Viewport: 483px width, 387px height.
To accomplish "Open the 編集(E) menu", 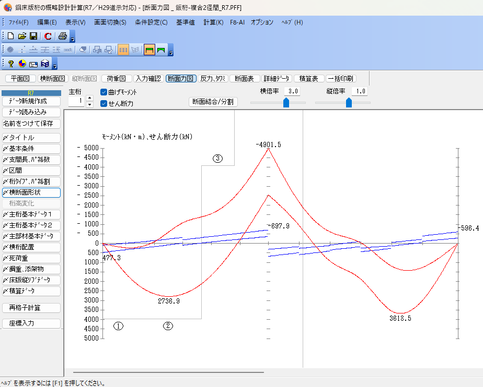I will [x=47, y=22].
